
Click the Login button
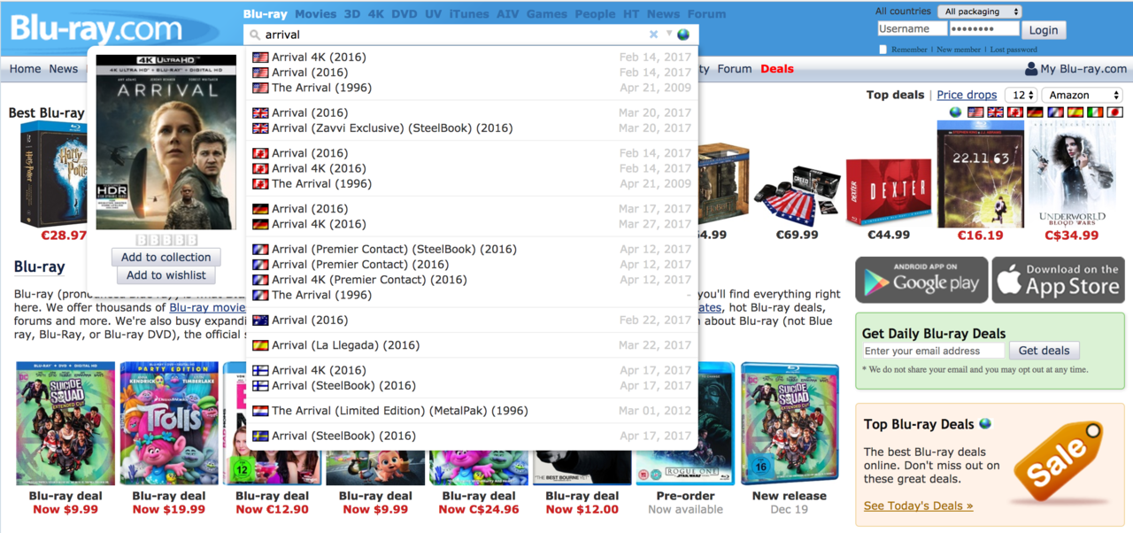tap(1044, 30)
